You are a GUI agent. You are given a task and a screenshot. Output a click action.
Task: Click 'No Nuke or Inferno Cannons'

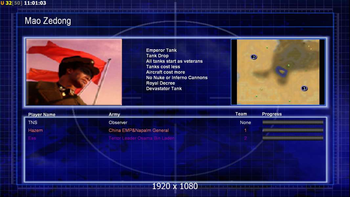click(x=177, y=77)
